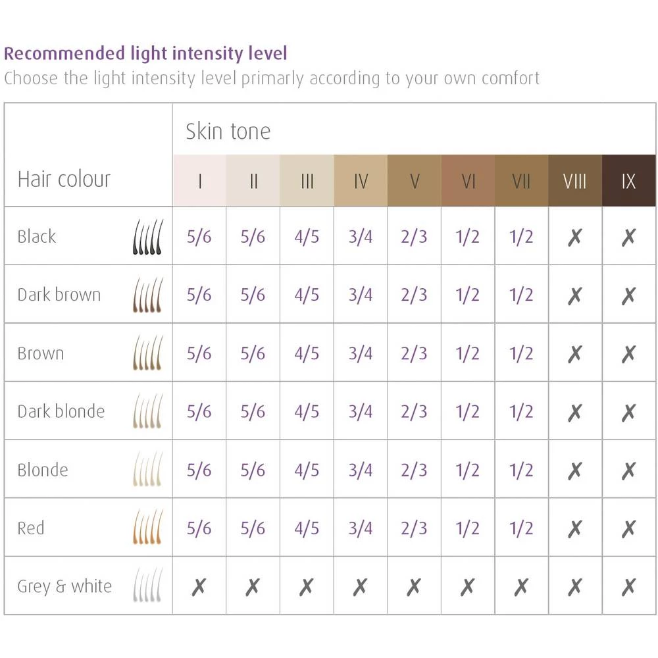Image resolution: width=658 pixels, height=658 pixels.
Task: Click the Grey & white hair icon
Action: (x=148, y=586)
